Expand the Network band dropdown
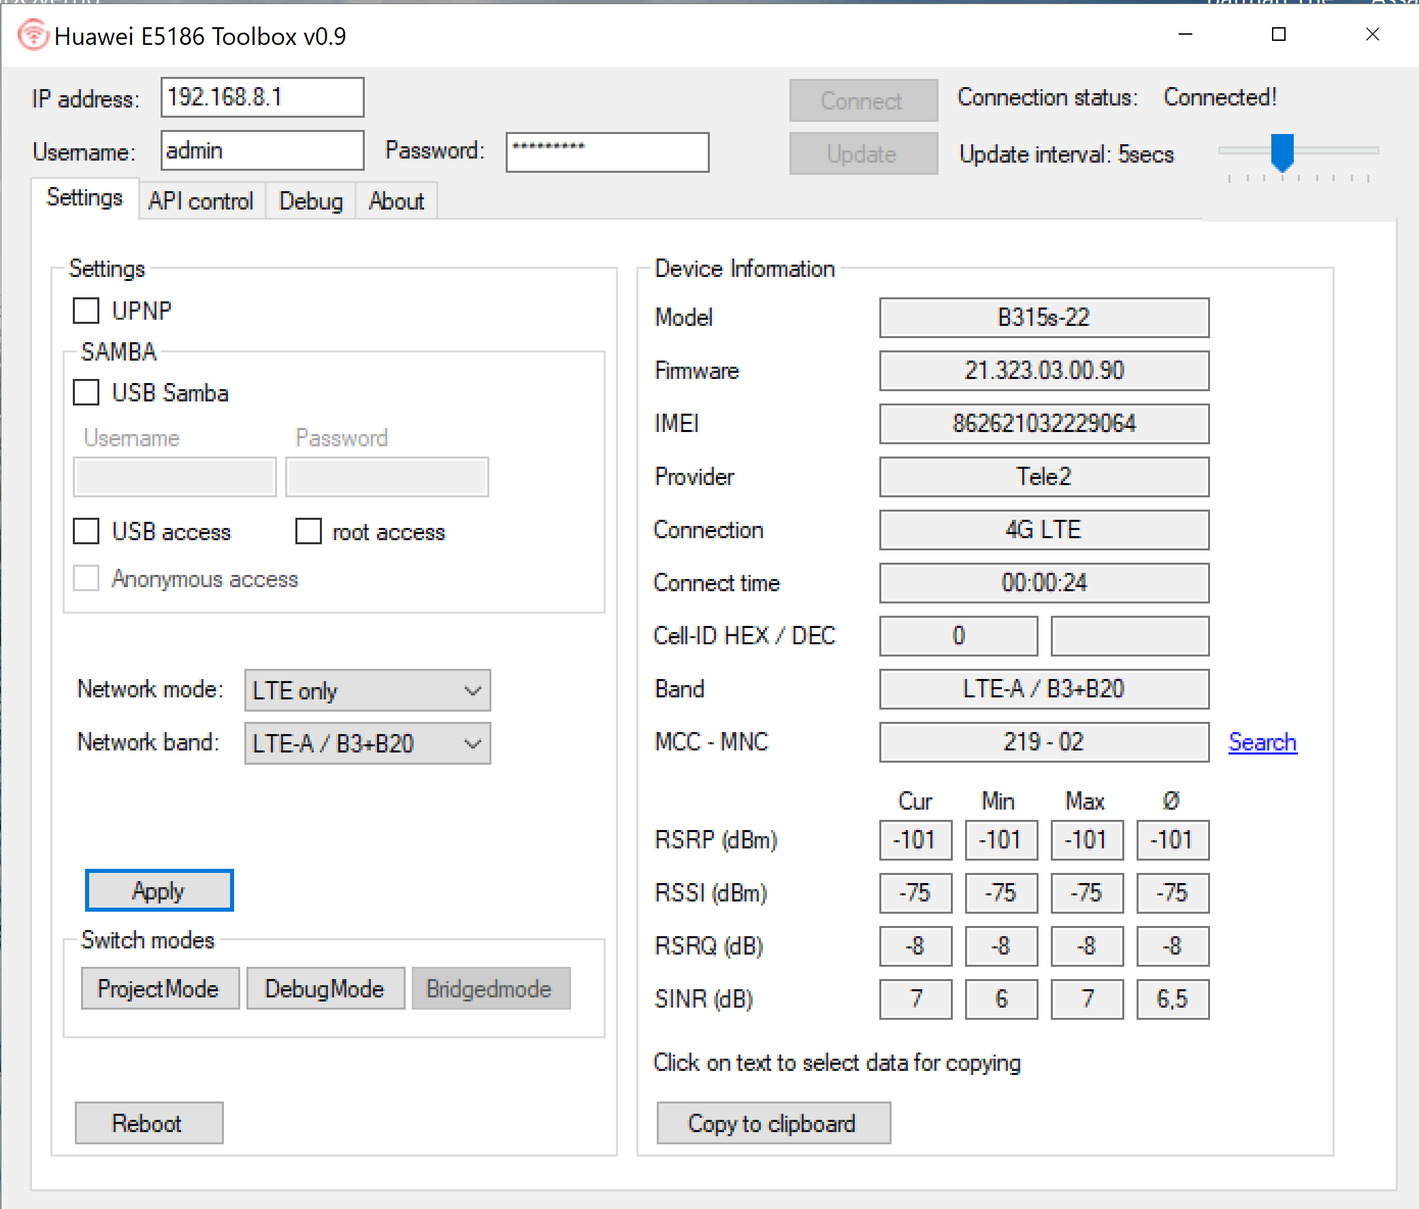The width and height of the screenshot is (1419, 1209). (x=367, y=744)
